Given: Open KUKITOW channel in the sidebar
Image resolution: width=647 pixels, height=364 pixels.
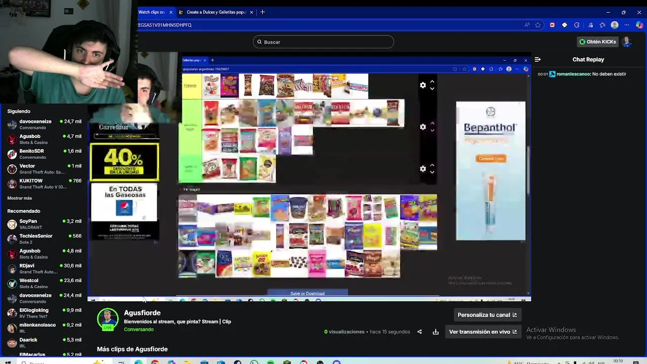Looking at the screenshot, I should tap(44, 184).
